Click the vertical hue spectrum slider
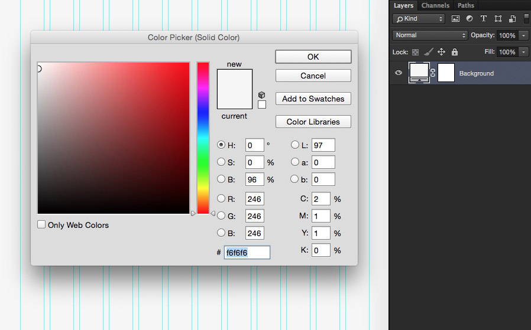 (x=203, y=138)
